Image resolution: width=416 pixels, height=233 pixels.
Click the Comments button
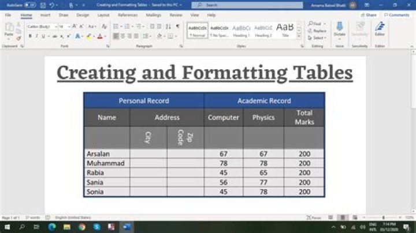click(397, 15)
